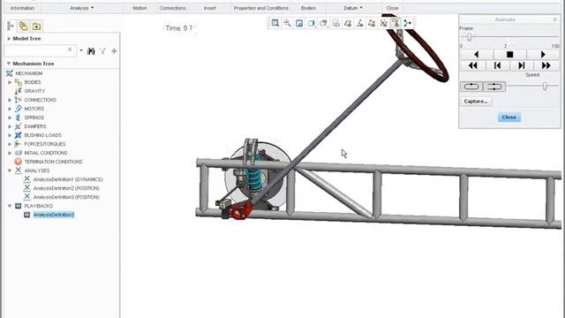Collapse the PLAYBACKS node
The width and height of the screenshot is (565, 318).
pos(10,206)
